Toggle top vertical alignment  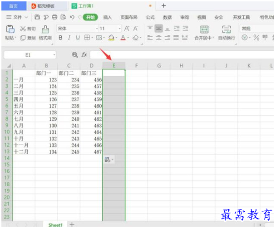pyautogui.click(x=150, y=28)
